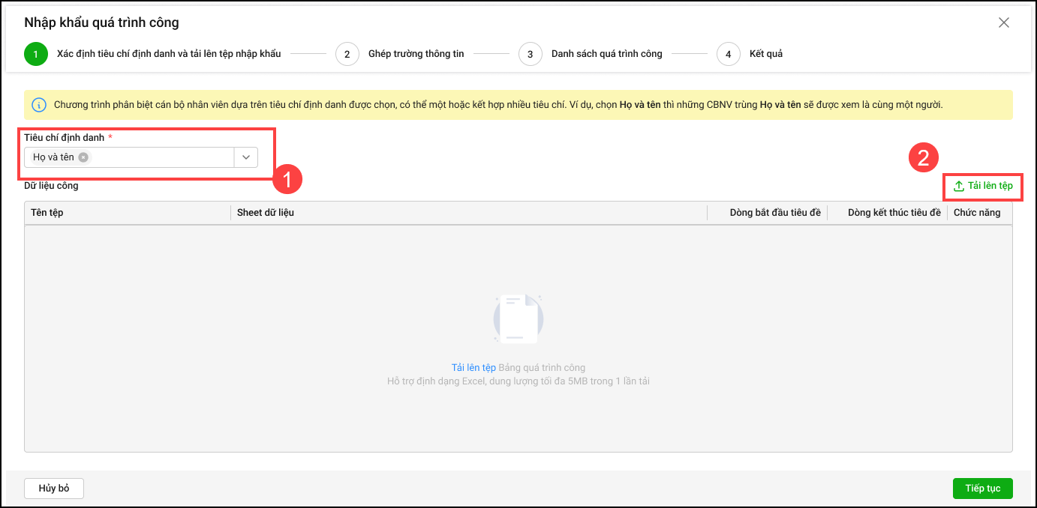Click the Sheet dữ liệu column header
Viewport: 1037px width, 508px height.
[x=266, y=213]
